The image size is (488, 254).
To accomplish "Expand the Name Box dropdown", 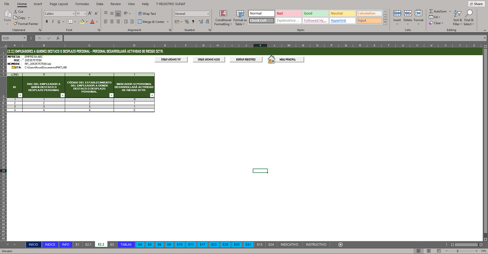I will tap(24, 38).
